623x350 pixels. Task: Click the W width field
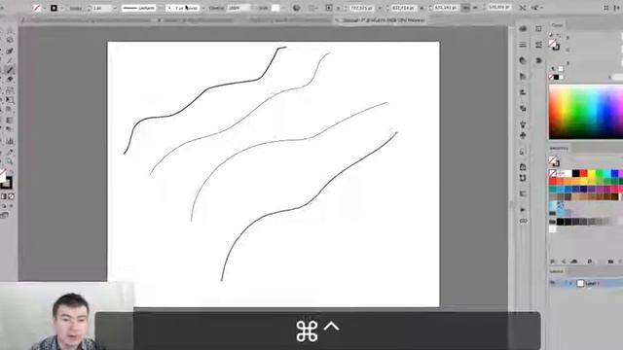[x=446, y=8]
